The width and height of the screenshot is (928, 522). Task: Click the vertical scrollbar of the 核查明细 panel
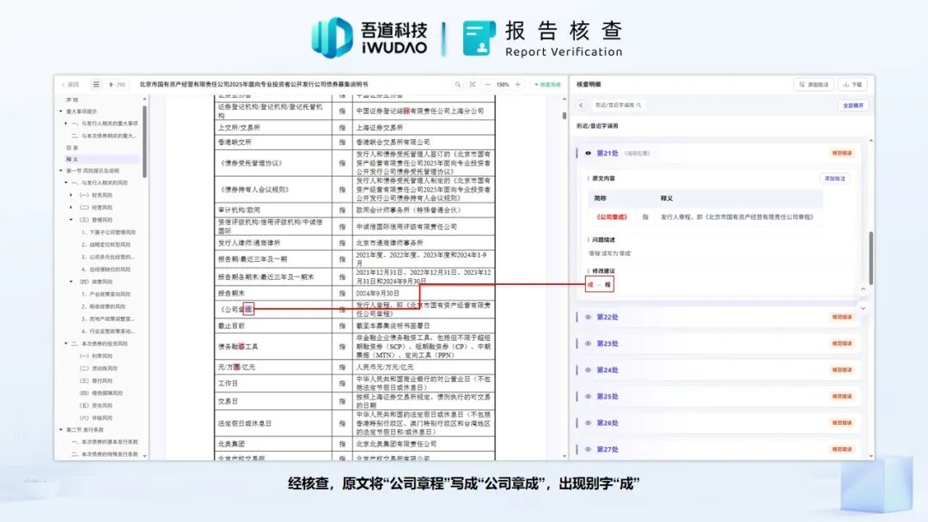point(870,258)
